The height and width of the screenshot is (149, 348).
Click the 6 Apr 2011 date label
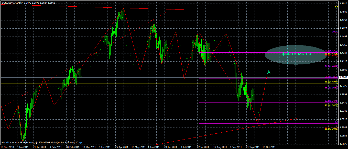(x=105, y=147)
